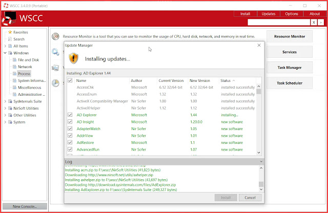Sort by the Name column header
This screenshot has width=328, height=213.
click(x=102, y=80)
